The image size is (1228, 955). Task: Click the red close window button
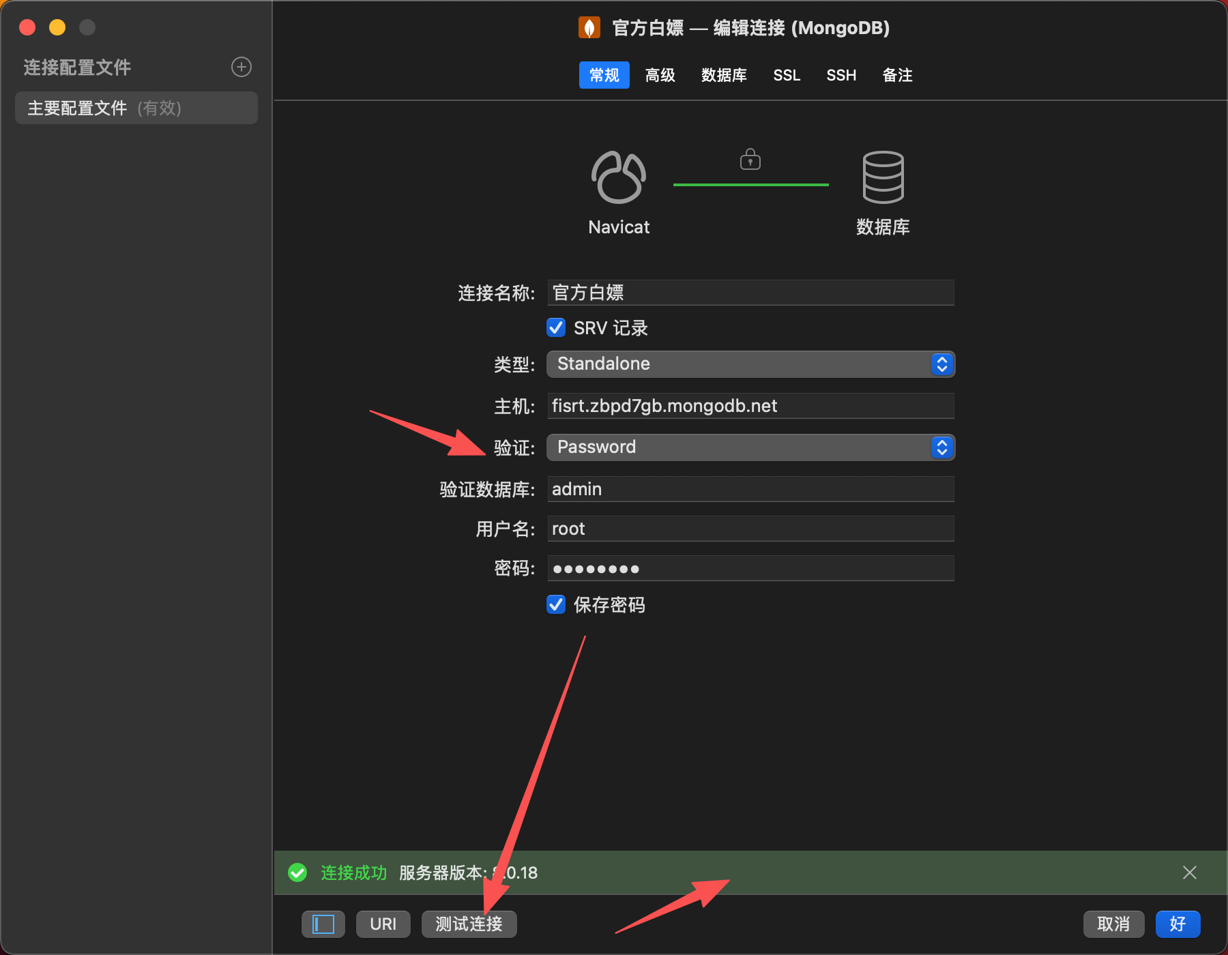[x=27, y=27]
